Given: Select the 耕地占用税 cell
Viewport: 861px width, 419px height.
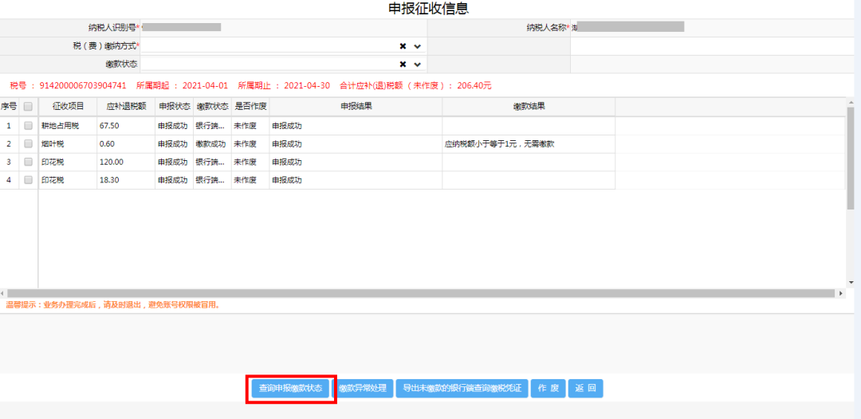Looking at the screenshot, I should [68, 126].
